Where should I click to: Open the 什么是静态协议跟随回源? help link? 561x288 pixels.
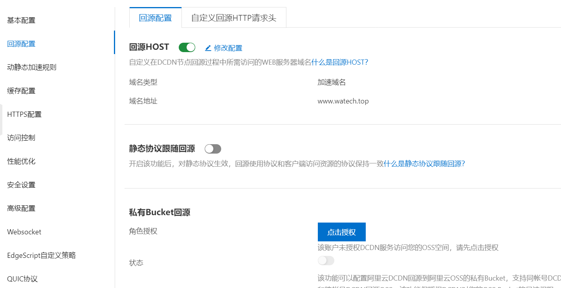click(424, 164)
